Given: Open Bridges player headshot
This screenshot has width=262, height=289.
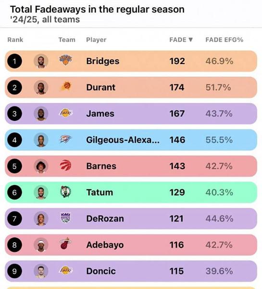Looking at the screenshot, I should pyautogui.click(x=41, y=61).
